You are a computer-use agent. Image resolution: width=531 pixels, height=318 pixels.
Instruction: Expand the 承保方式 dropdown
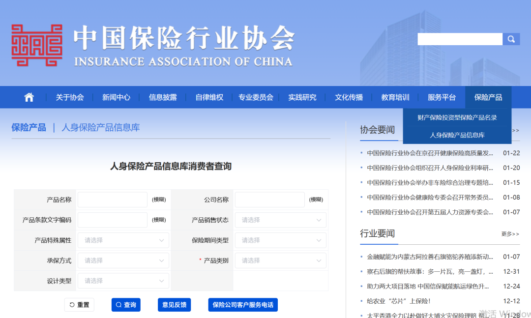tap(123, 261)
